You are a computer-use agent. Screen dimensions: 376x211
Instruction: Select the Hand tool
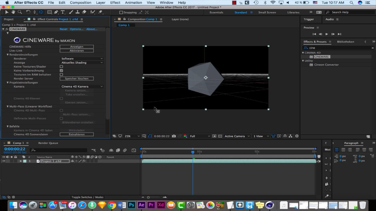(13, 12)
